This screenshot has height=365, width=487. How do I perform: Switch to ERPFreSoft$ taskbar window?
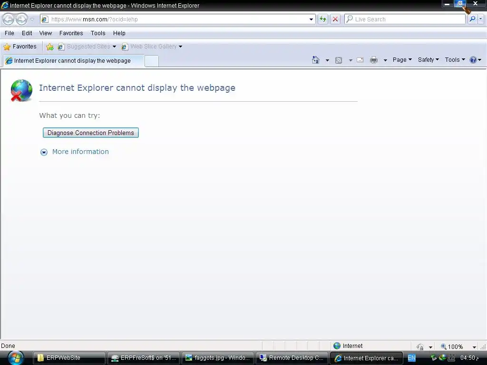143,358
